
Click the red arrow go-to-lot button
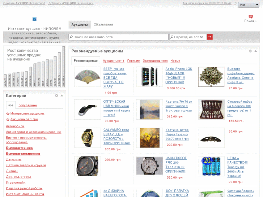[210, 37]
